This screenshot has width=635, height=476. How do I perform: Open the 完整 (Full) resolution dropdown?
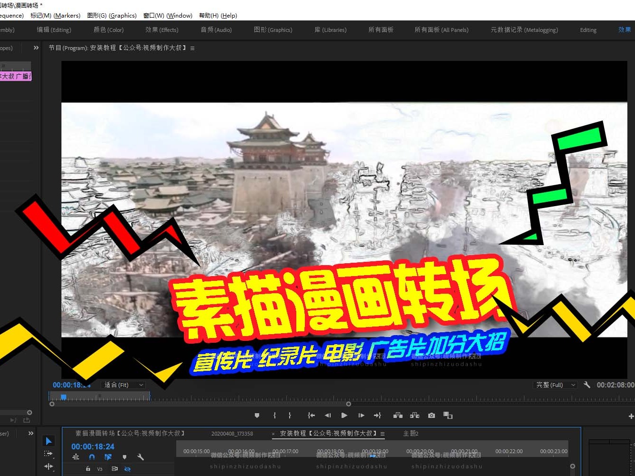[555, 385]
